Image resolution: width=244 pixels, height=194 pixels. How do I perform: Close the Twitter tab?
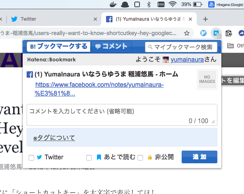pos(95,19)
